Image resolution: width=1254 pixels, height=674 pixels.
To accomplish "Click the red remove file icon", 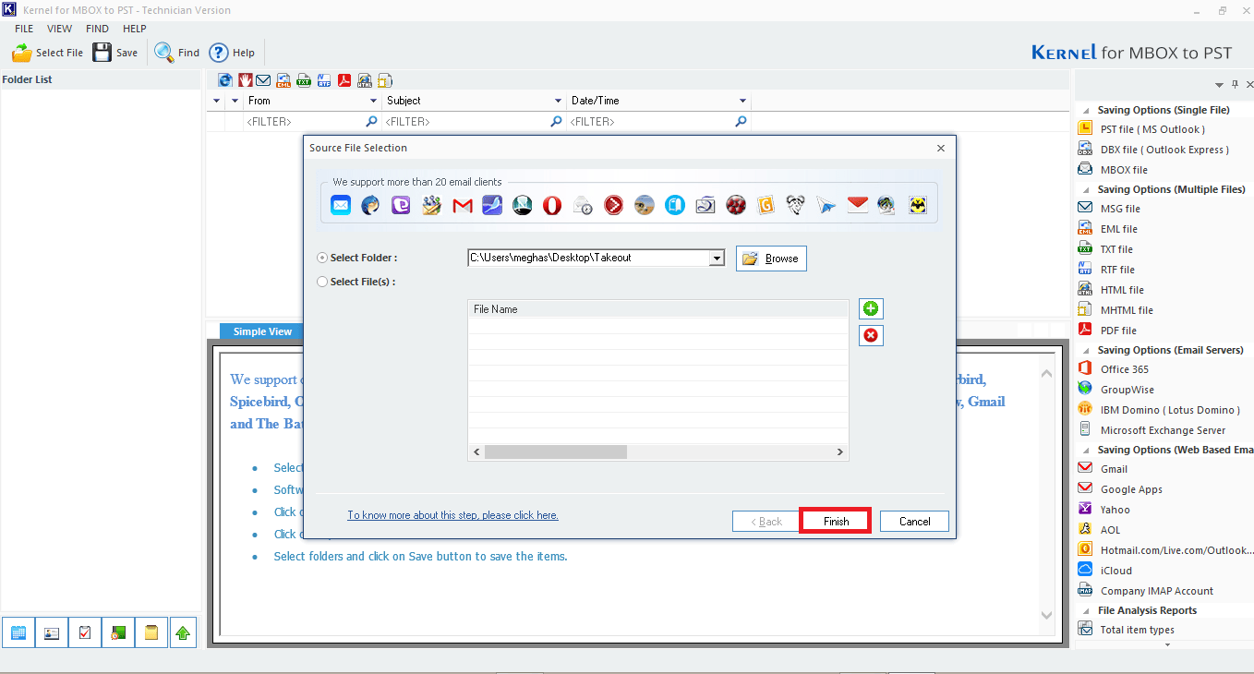I will tap(871, 335).
